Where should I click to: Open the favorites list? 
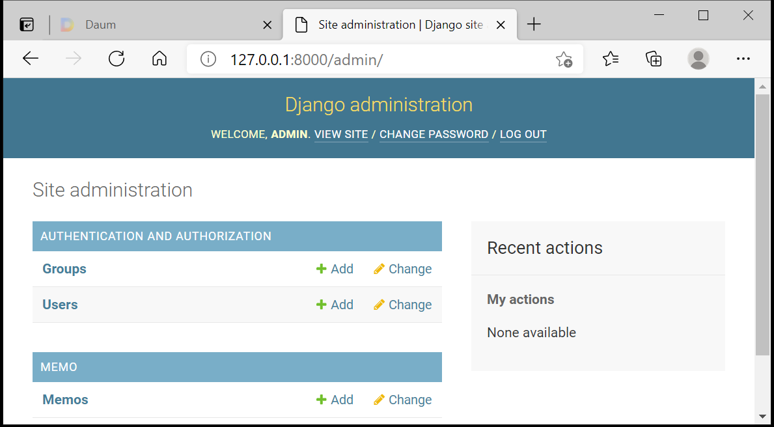[611, 59]
